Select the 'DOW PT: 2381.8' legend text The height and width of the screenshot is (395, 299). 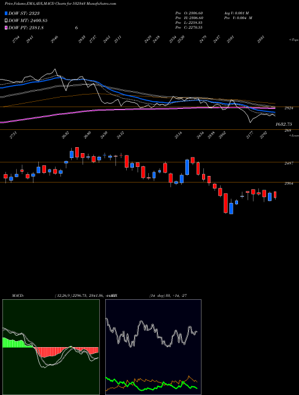point(26,28)
